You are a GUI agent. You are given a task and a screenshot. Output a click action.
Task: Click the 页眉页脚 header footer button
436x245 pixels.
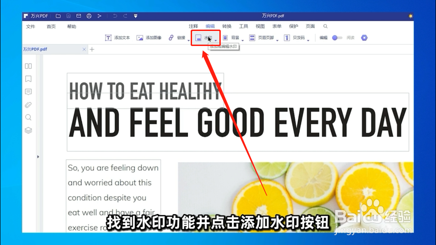[x=262, y=38]
